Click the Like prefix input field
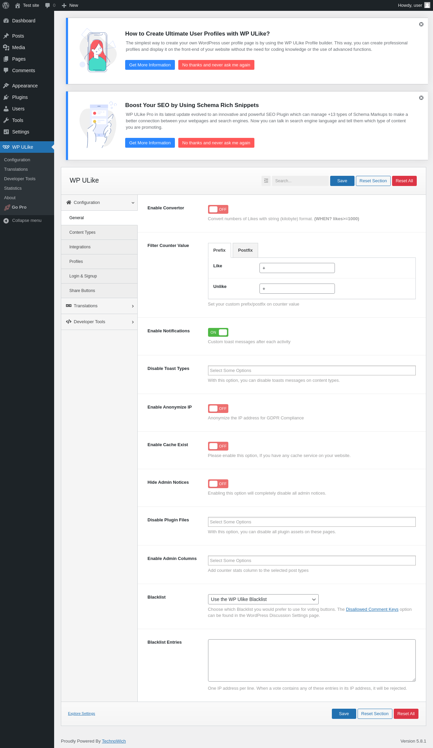This screenshot has width=433, height=748. 297,268
